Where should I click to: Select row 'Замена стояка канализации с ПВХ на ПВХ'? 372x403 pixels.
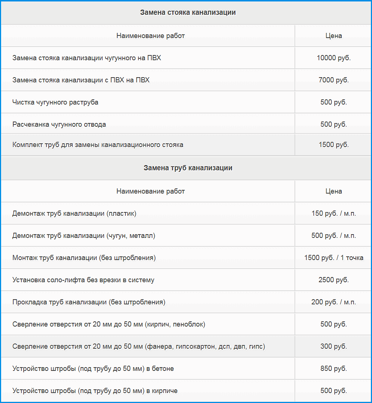pos(81,80)
